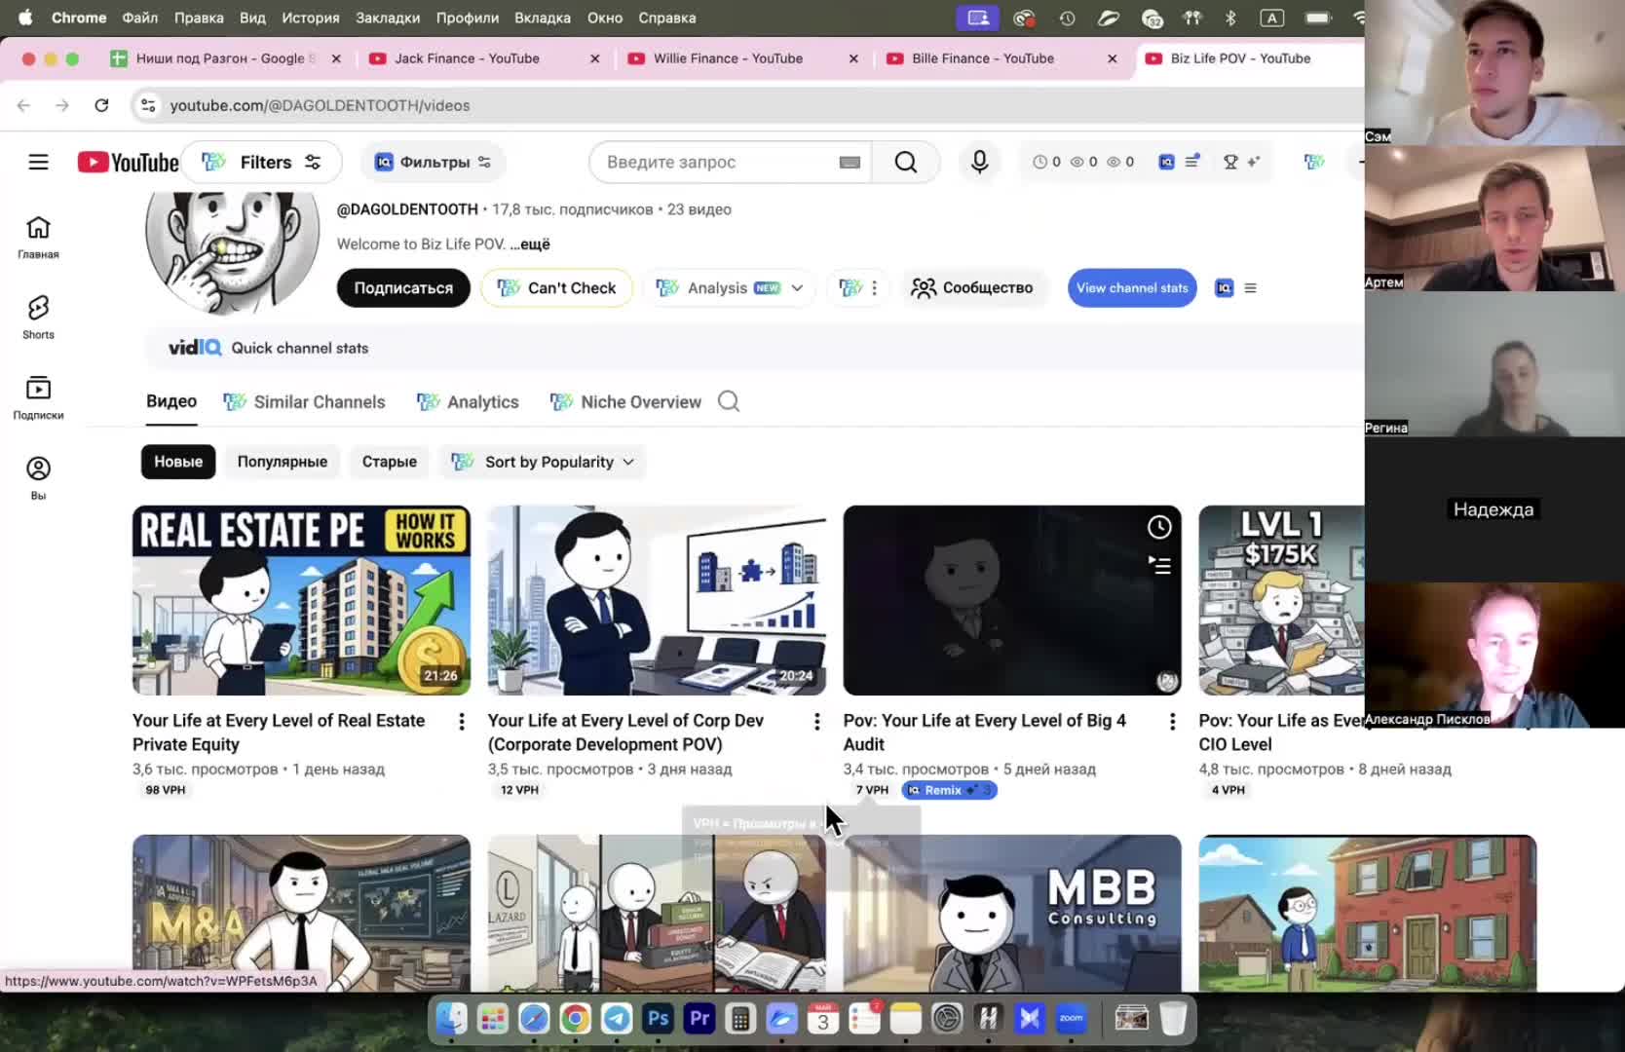Open the MBB Consulting video thumbnail
This screenshot has height=1052, width=1625.
click(x=1012, y=913)
